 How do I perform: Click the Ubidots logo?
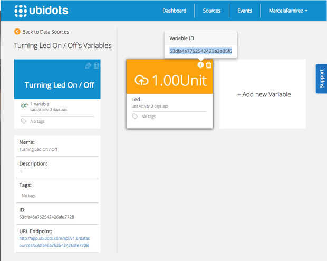pyautogui.click(x=41, y=11)
